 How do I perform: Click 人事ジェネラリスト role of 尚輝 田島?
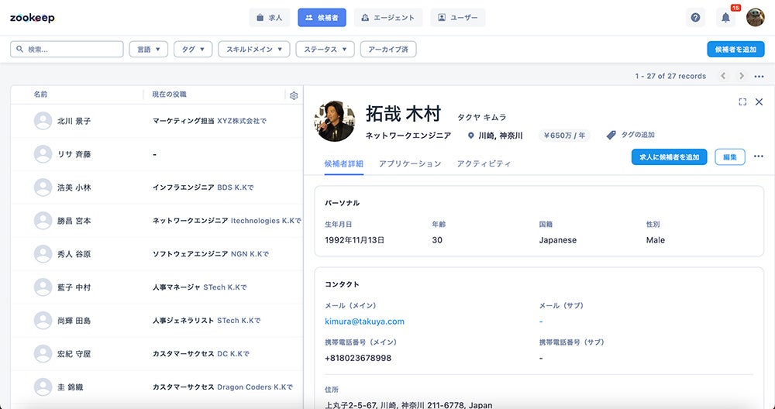pos(184,321)
